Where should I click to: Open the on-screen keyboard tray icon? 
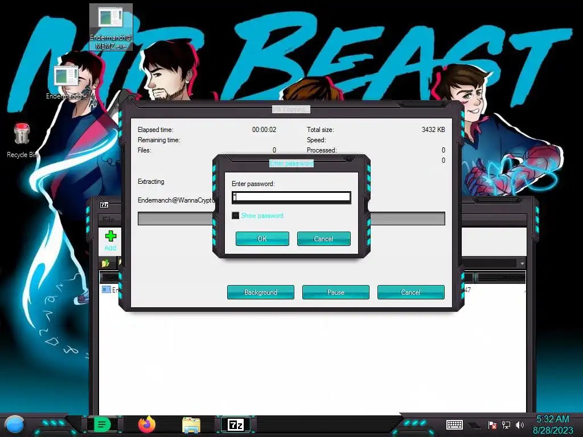tap(454, 424)
